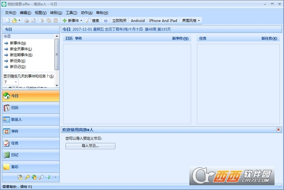Viewport: 284px width, 190px height.
Task: Switch to the 事件 navigation pane
Action: 31,131
